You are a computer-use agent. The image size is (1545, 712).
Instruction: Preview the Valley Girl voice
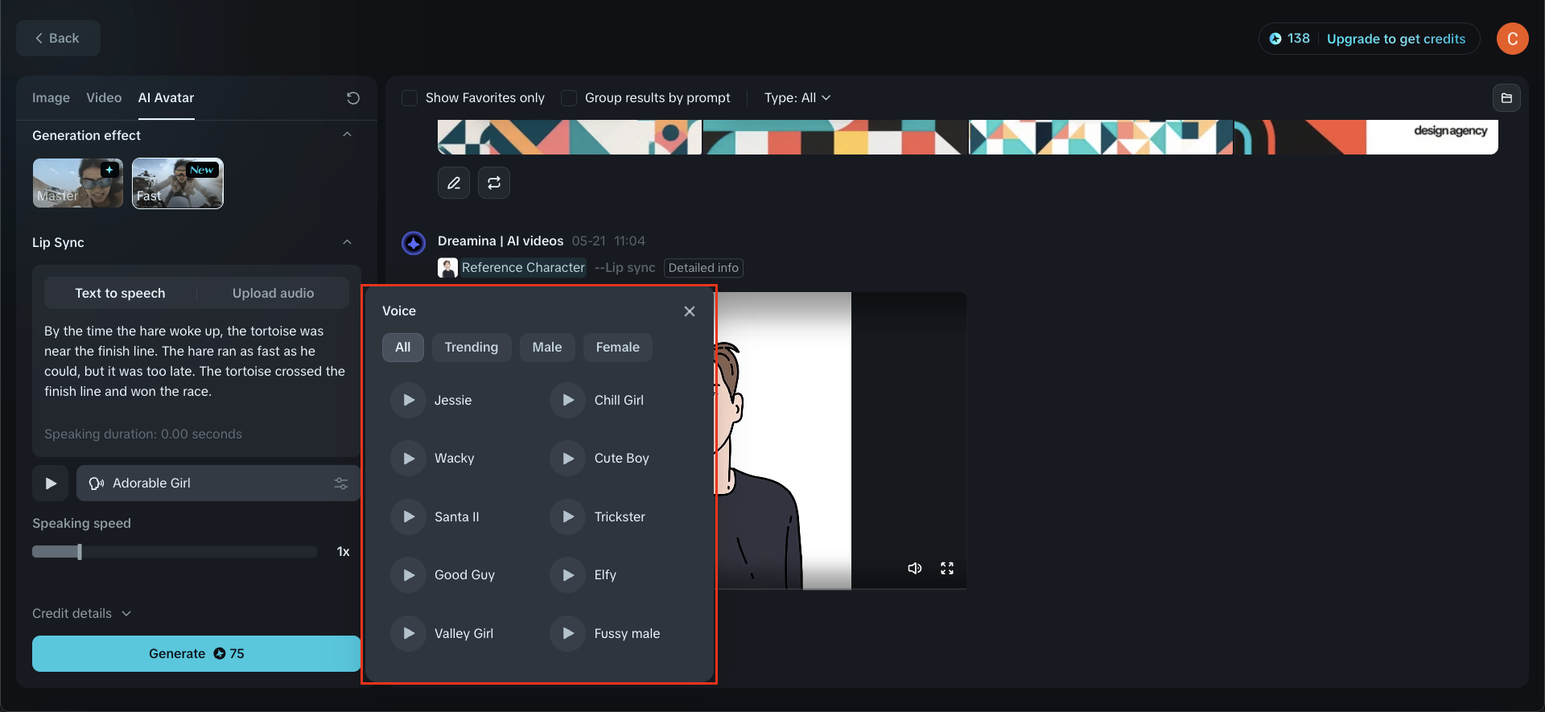tap(408, 633)
